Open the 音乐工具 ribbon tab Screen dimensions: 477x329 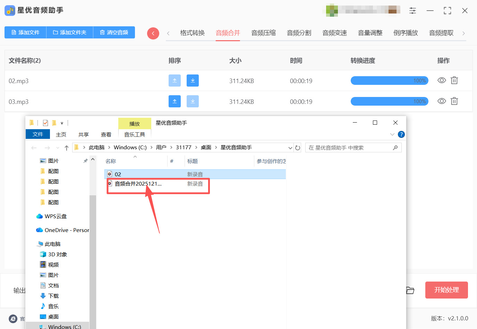[x=135, y=134]
